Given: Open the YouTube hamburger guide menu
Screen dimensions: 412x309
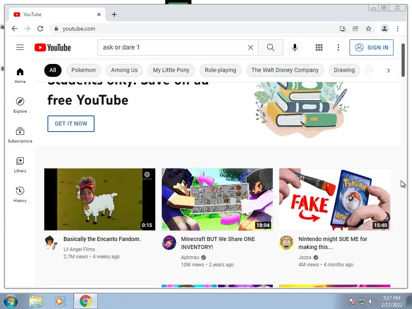Looking at the screenshot, I should point(20,47).
